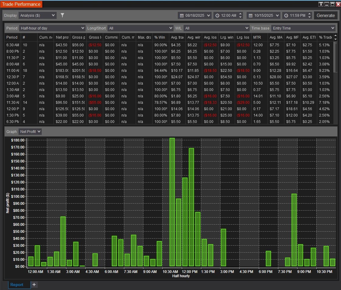341x290 pixels.
Task: Open the Long/Short filter dropdown
Action: click(140, 28)
